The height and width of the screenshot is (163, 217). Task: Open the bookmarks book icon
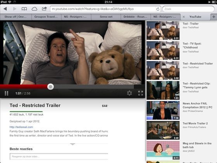pos(24,9)
